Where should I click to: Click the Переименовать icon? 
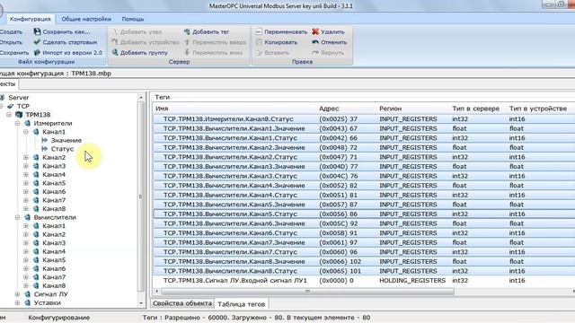point(259,32)
